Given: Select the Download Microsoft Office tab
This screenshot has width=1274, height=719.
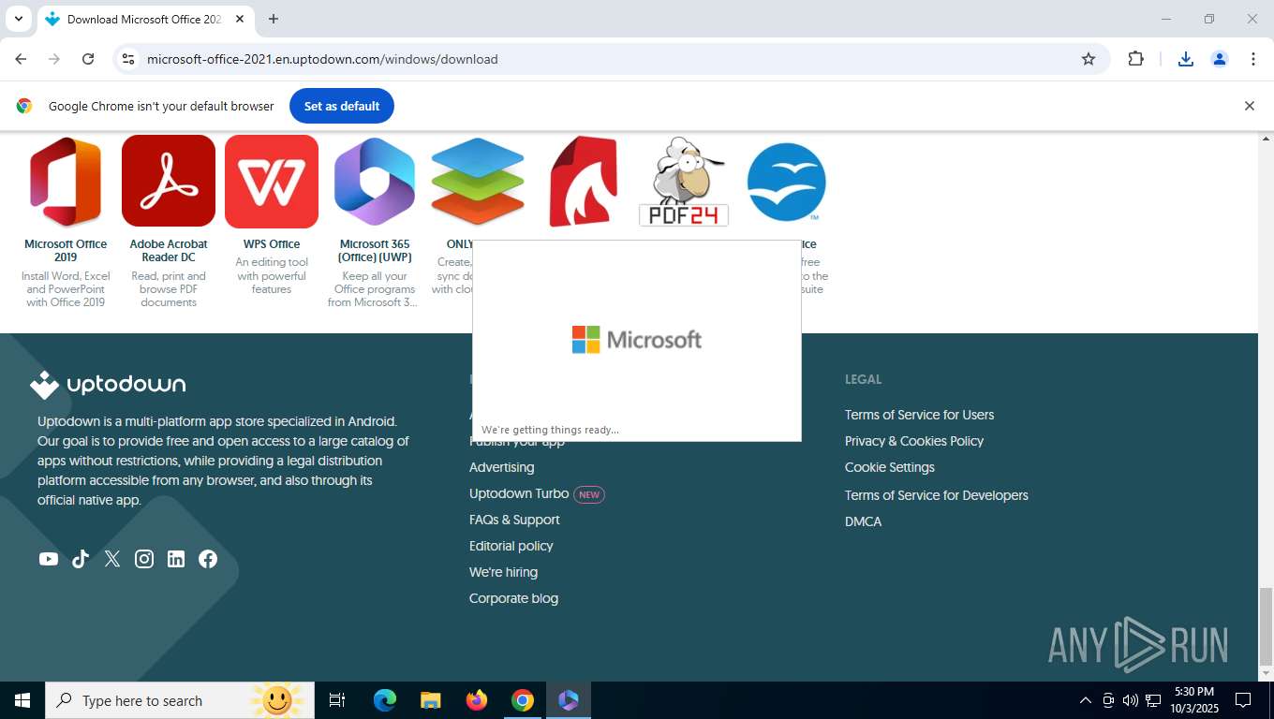Looking at the screenshot, I should (x=145, y=19).
